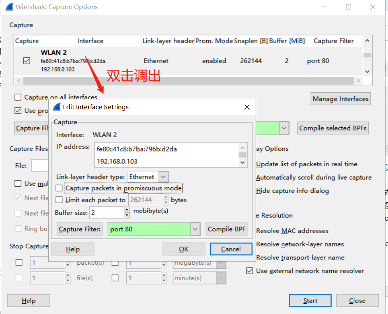This screenshot has height=314, width=388.
Task: Click the Buffer size input field
Action: [107, 213]
